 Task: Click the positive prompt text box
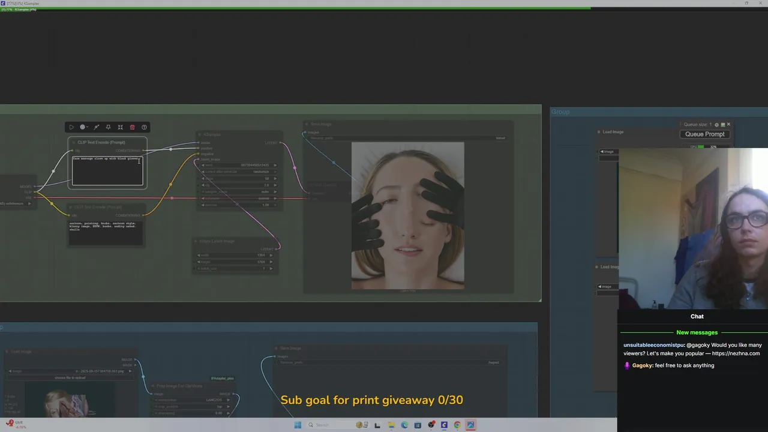[107, 170]
